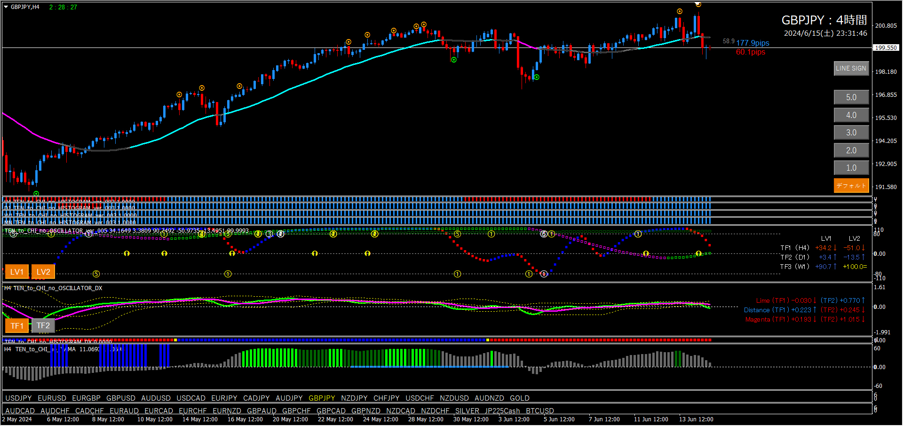Switch chart to GOLD
Viewport: 903px width, 426px height.
click(x=520, y=398)
